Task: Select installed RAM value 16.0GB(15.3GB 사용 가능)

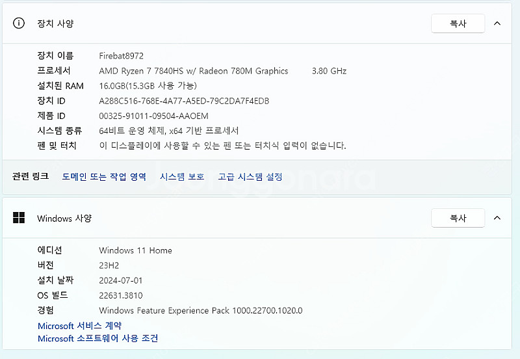Action: (x=148, y=86)
